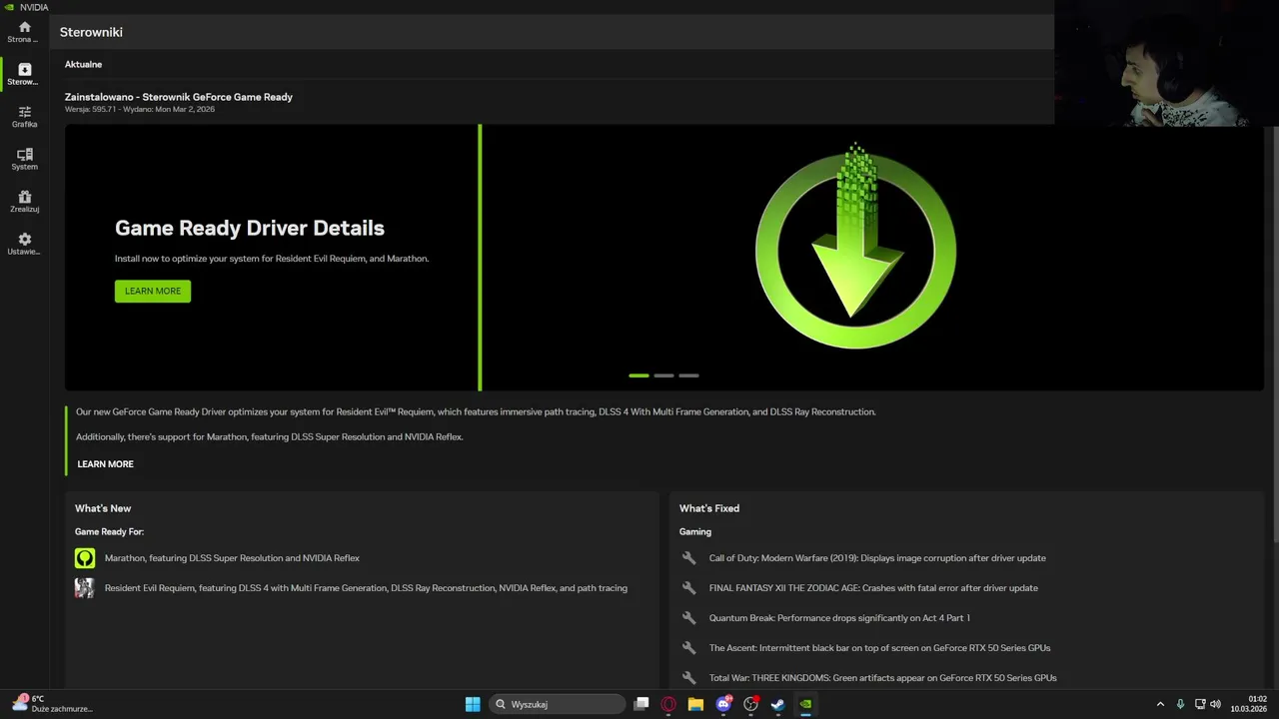
Task: Click the Wyszukaj taskbar search field
Action: click(558, 704)
